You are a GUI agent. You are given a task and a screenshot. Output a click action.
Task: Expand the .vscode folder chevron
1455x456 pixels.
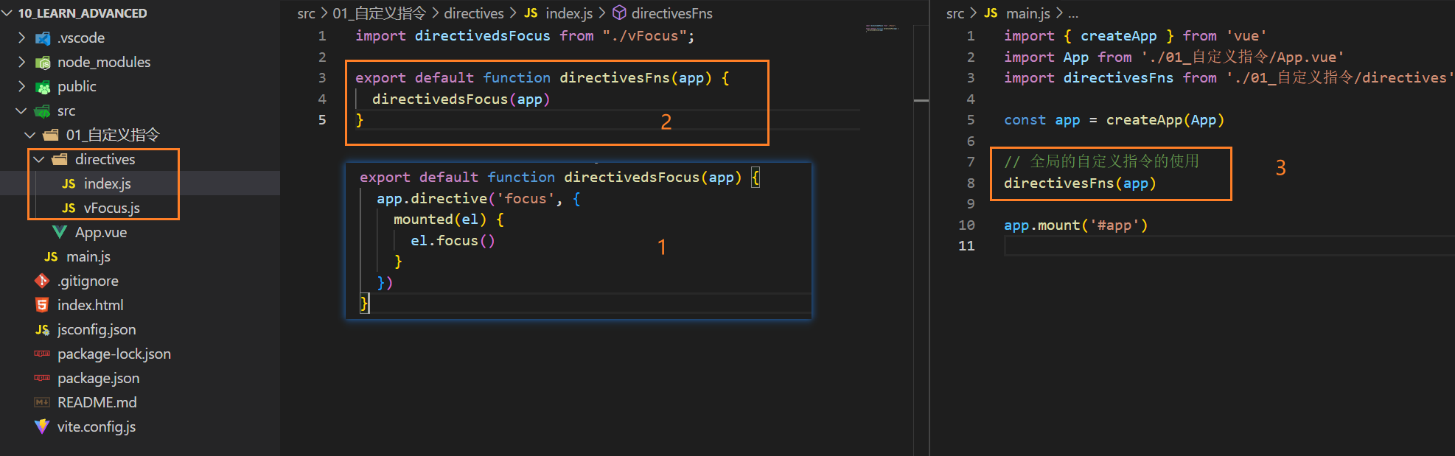click(21, 38)
